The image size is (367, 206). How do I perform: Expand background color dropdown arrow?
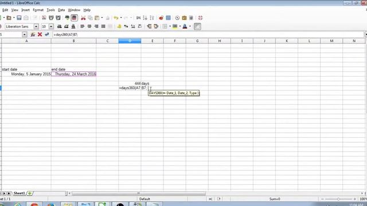[179, 26]
